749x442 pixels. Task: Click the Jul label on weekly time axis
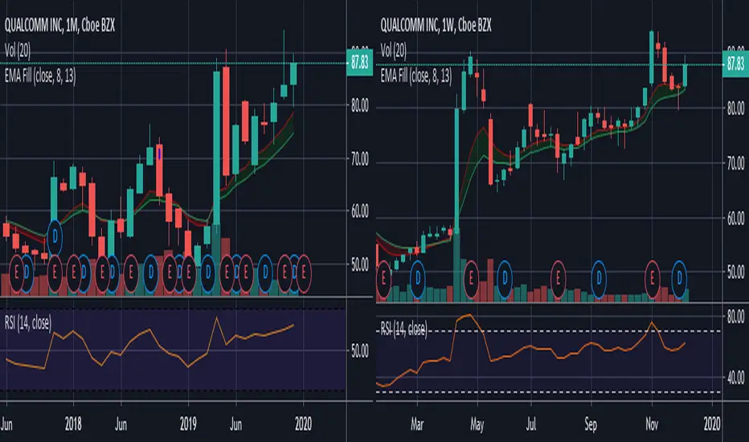click(x=530, y=424)
